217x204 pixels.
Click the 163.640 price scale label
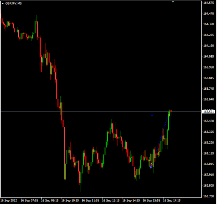click(208, 99)
